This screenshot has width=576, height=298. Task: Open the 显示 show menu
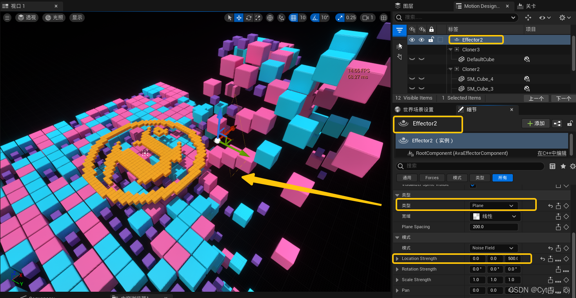coord(77,18)
